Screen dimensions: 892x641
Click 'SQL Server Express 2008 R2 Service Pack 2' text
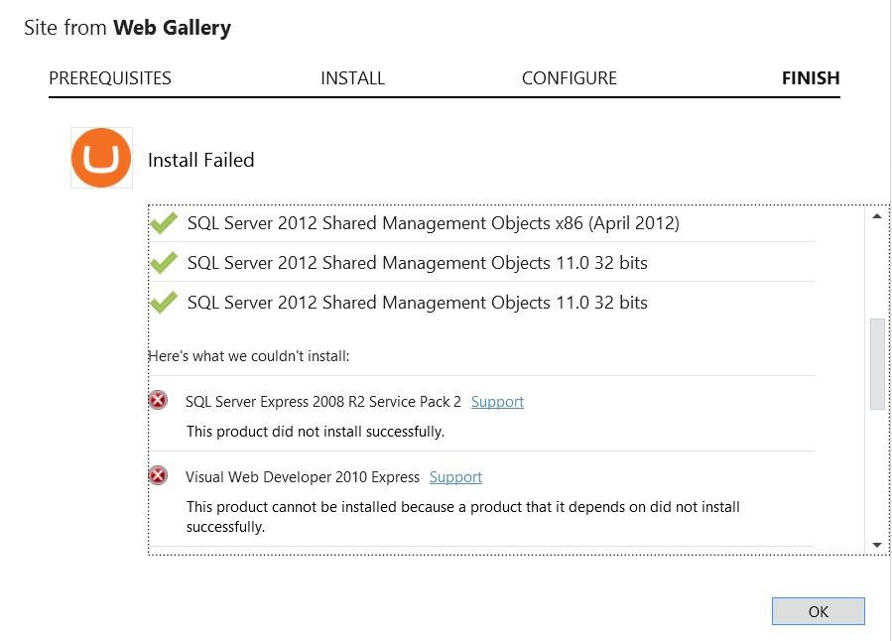click(x=323, y=402)
